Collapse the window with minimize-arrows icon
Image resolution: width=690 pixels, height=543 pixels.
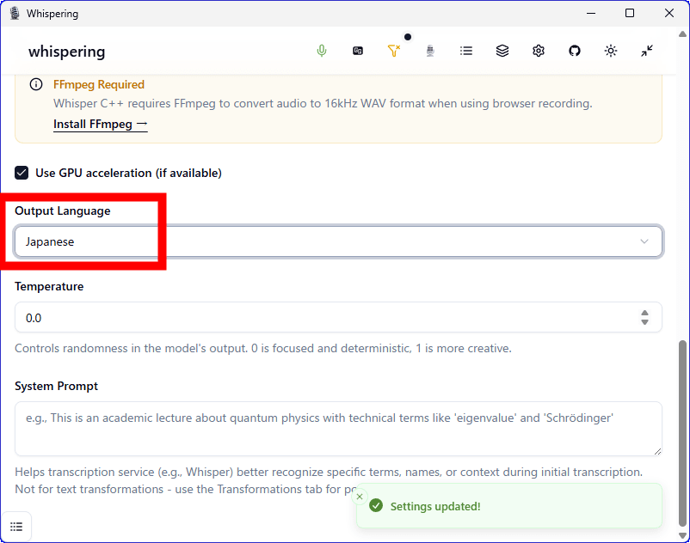[x=647, y=51]
